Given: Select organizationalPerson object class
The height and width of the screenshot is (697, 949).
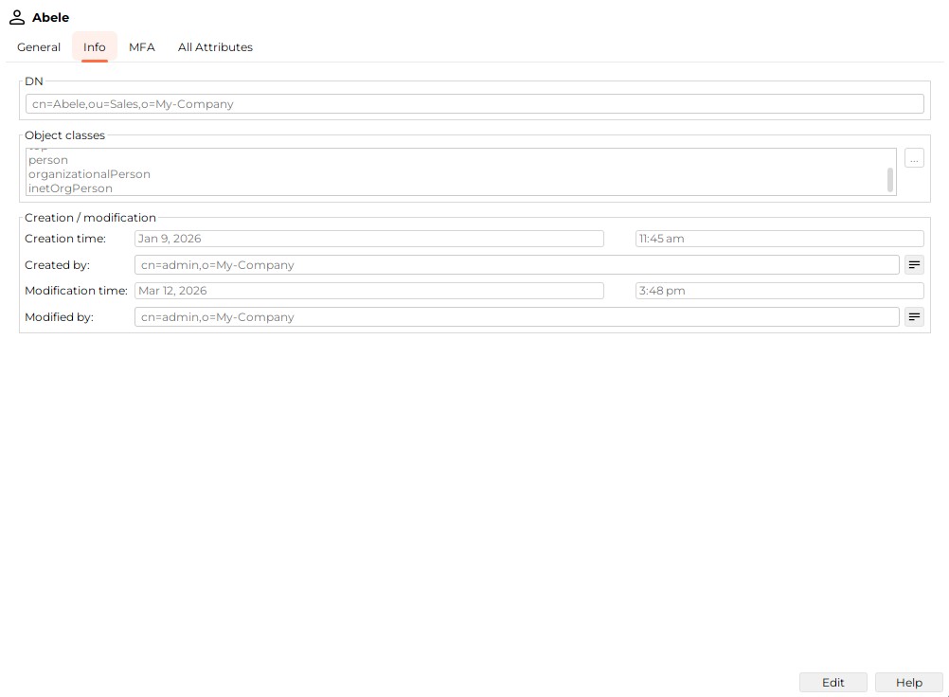Looking at the screenshot, I should tap(90, 174).
